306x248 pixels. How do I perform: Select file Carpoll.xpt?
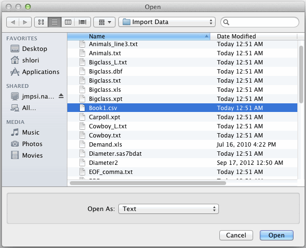pos(182,117)
